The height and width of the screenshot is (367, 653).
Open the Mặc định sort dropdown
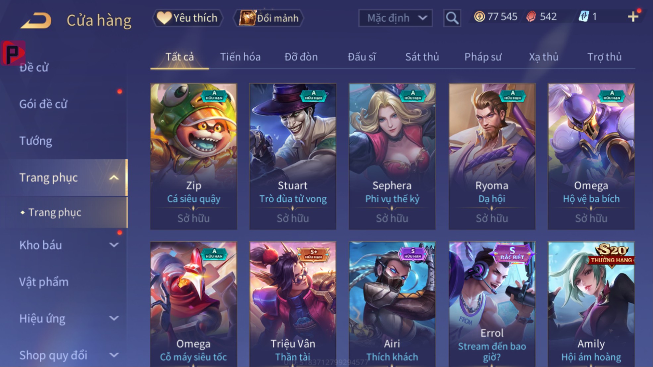(395, 18)
